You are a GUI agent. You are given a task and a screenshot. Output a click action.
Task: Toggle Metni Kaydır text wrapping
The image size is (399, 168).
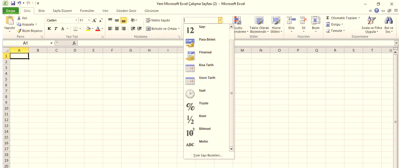pyautogui.click(x=158, y=20)
